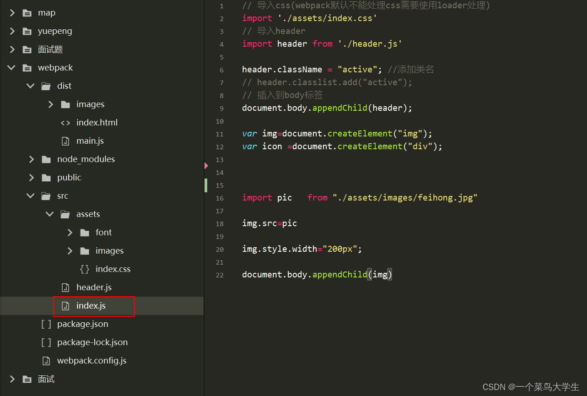
Task: Open header.js file
Action: (x=94, y=288)
